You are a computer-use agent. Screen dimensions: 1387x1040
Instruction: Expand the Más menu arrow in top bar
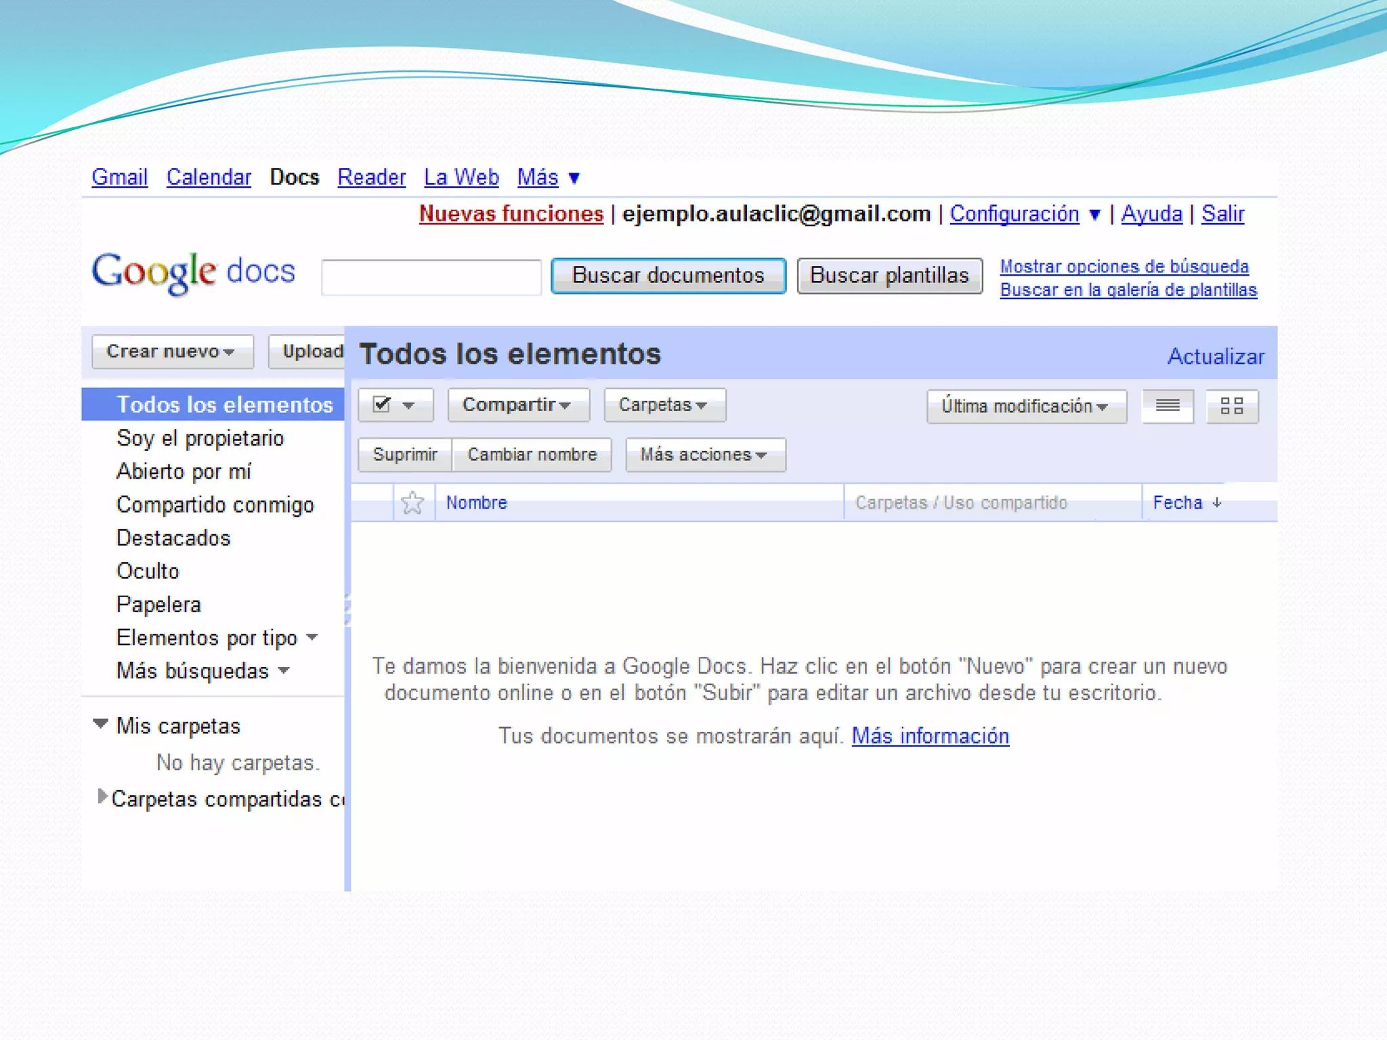574,178
